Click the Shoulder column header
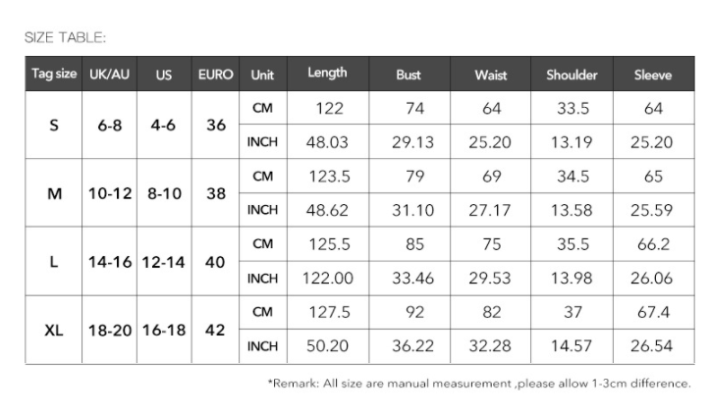The image size is (709, 413). pyautogui.click(x=572, y=75)
